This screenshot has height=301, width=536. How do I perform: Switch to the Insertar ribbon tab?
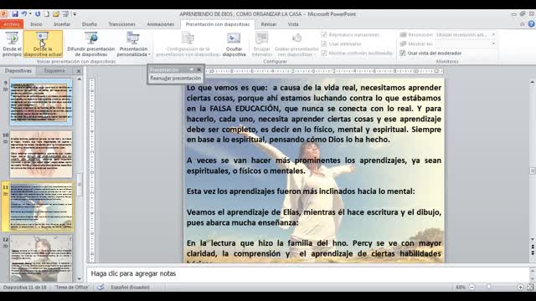tap(62, 24)
